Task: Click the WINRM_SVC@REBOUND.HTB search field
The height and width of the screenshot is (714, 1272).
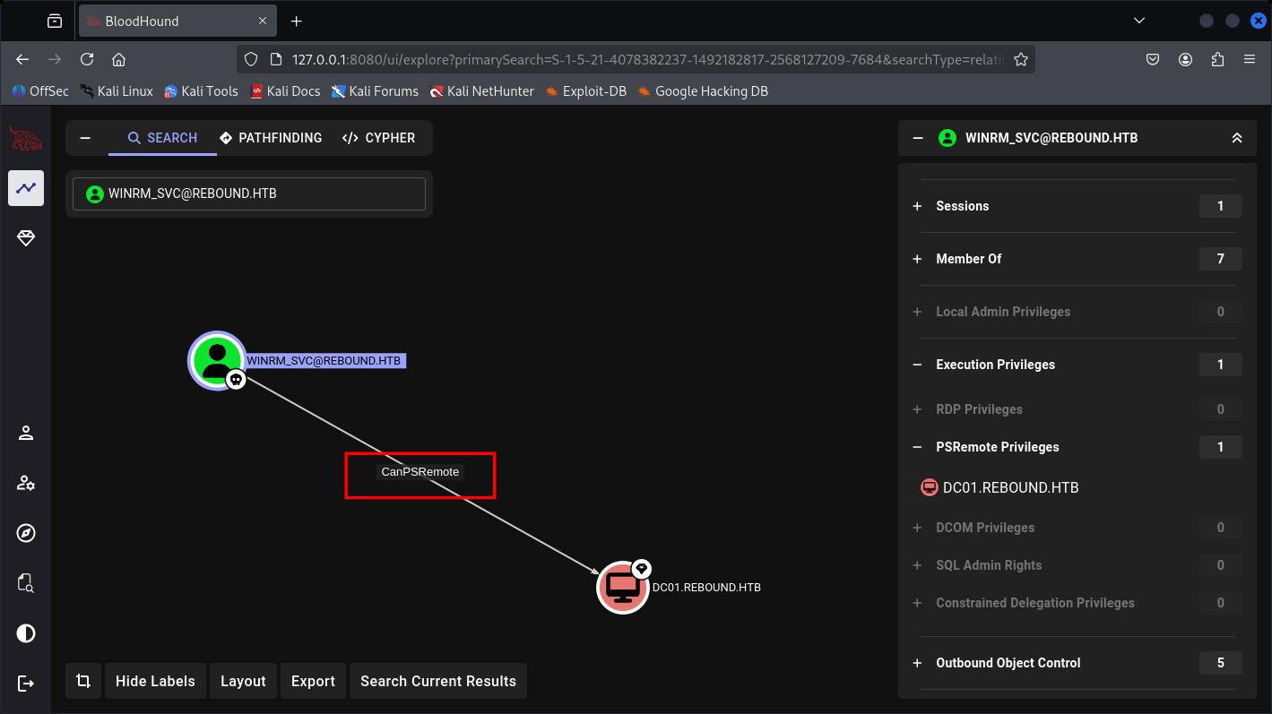Action: [249, 194]
